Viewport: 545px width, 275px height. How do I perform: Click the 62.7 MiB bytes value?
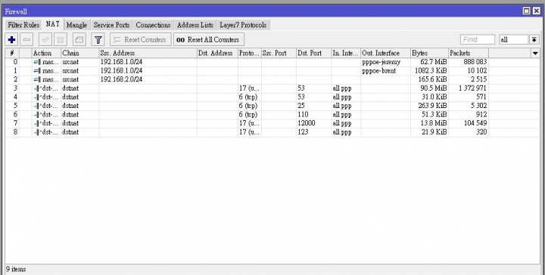coord(434,62)
